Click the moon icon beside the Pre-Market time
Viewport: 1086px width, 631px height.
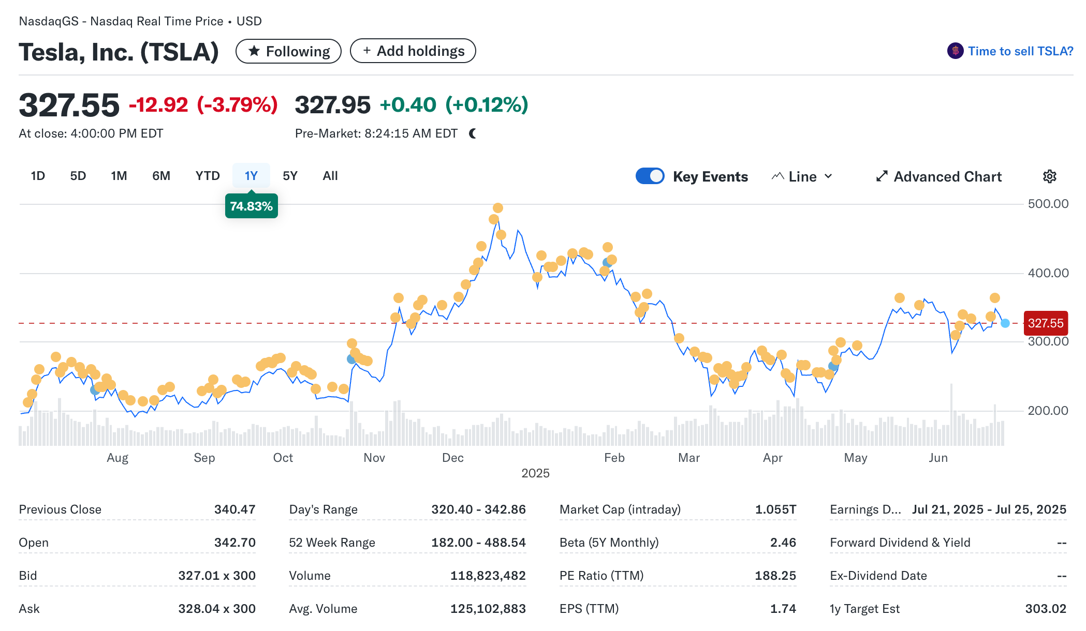pos(473,133)
